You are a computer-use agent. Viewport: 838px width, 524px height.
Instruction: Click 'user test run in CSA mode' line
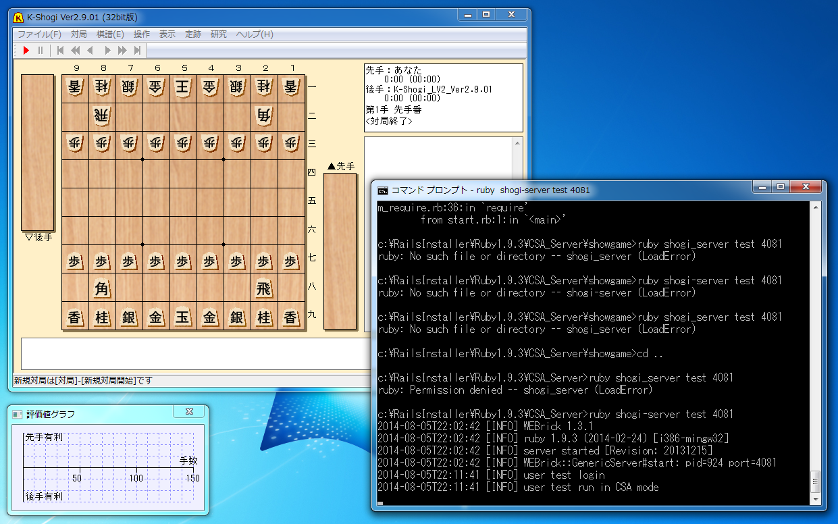[x=518, y=487]
